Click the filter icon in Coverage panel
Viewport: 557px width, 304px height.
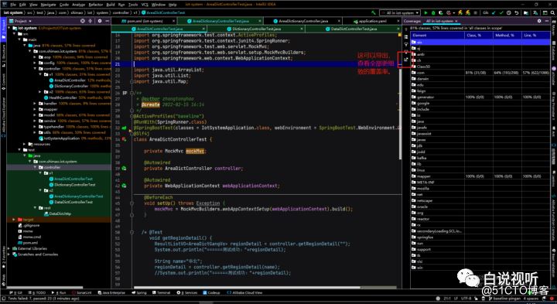406,45
